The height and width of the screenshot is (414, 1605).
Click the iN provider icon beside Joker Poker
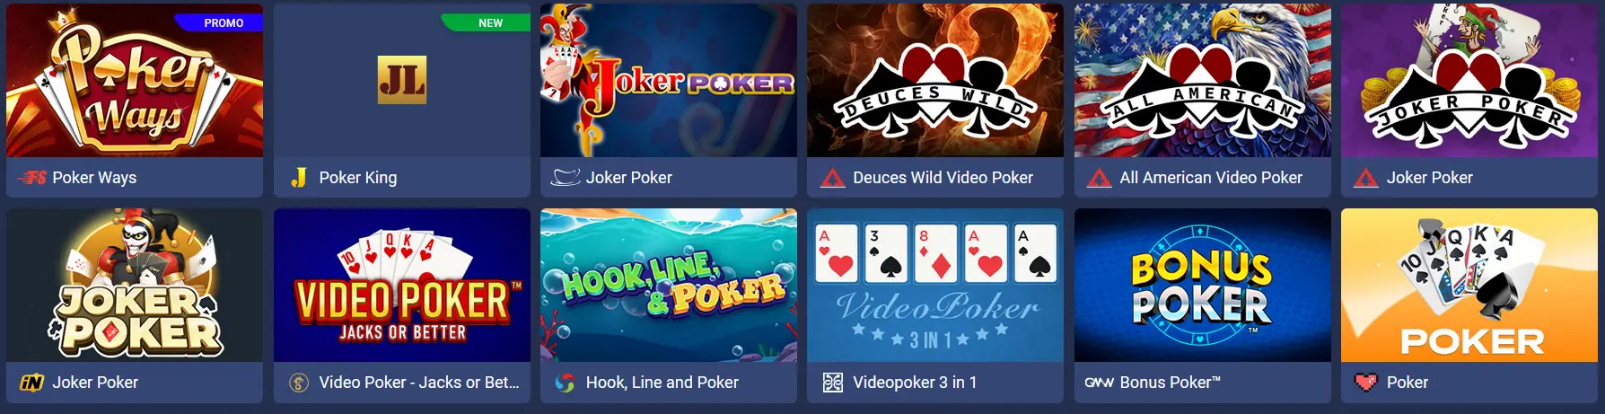pyautogui.click(x=31, y=383)
